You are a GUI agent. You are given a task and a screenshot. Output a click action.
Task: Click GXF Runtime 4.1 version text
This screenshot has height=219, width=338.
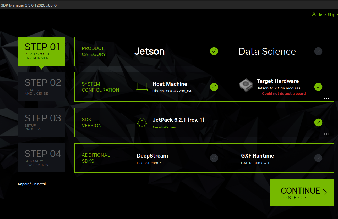[255, 163]
